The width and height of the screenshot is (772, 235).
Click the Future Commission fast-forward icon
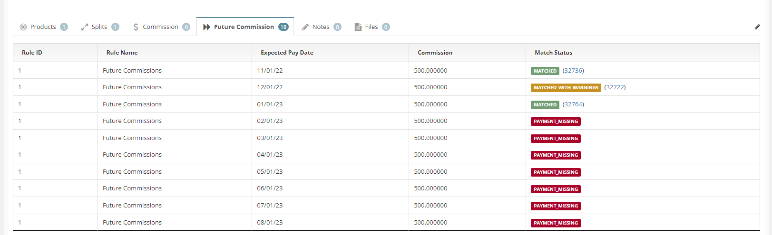(x=207, y=27)
